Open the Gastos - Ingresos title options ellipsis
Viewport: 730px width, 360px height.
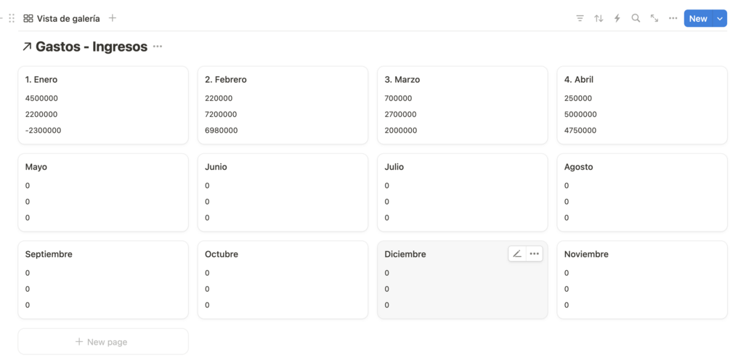158,46
